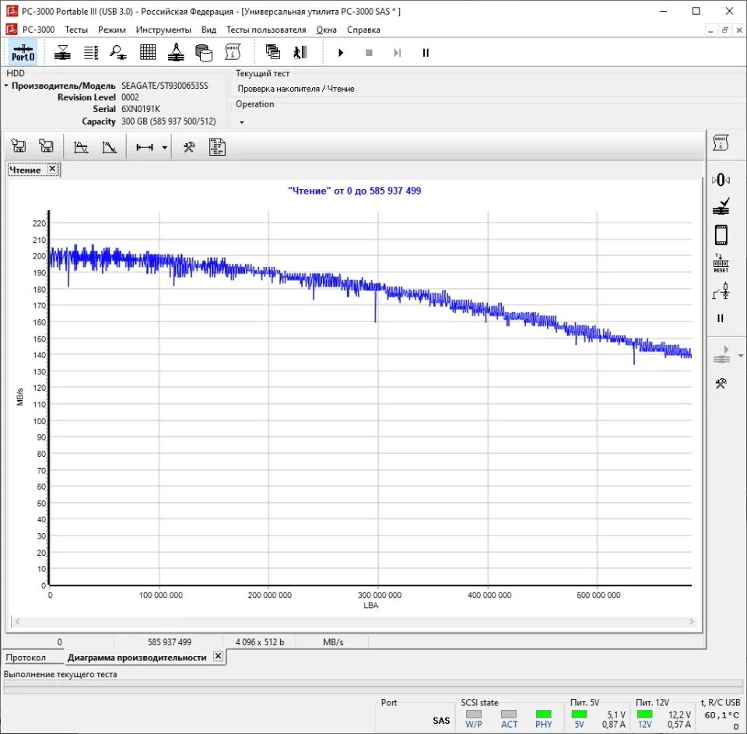Select the falling graph chart icon

109,147
